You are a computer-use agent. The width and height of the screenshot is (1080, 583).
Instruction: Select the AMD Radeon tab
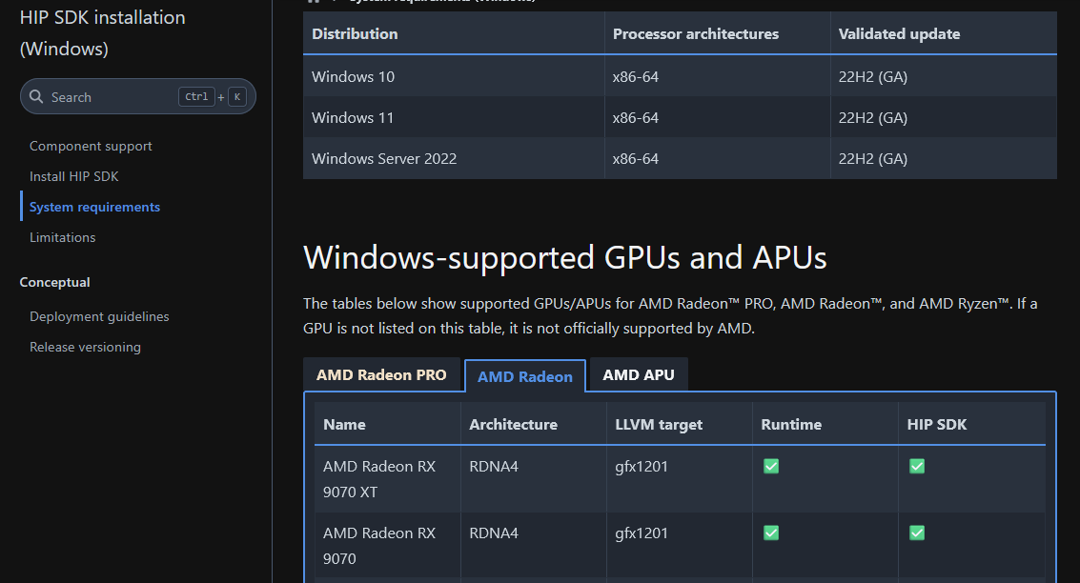pyautogui.click(x=525, y=376)
